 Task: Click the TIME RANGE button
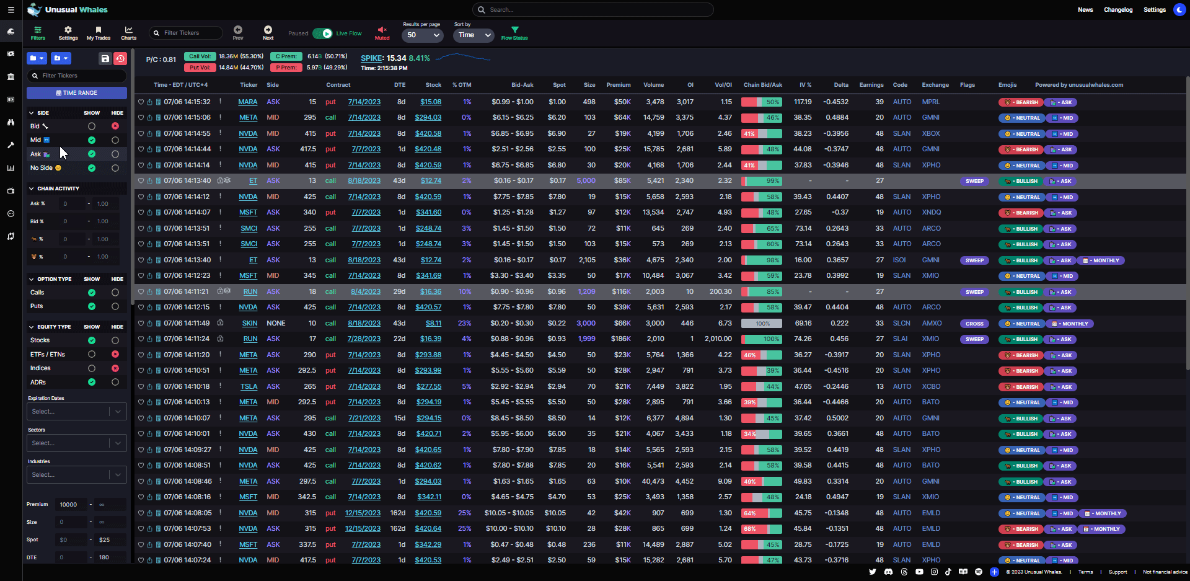pos(77,93)
